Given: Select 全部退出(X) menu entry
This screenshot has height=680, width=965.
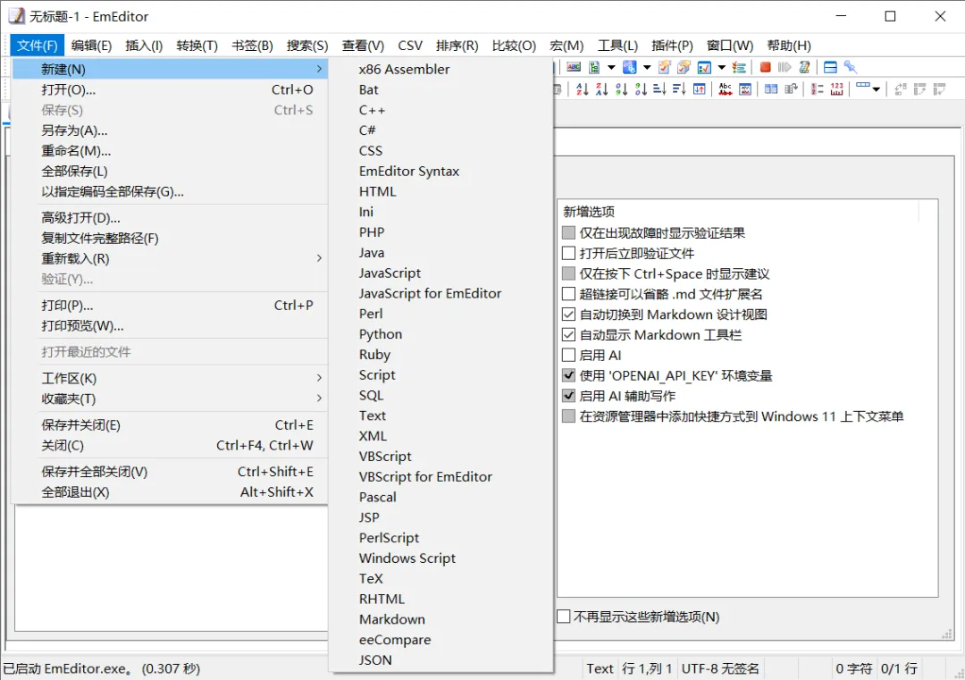Looking at the screenshot, I should coord(170,491).
